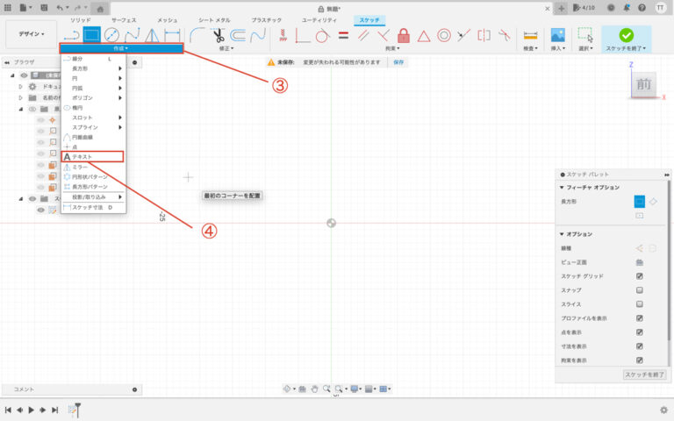The height and width of the screenshot is (421, 674).
Task: Expand the 長方形 submenu
Action: tap(92, 68)
